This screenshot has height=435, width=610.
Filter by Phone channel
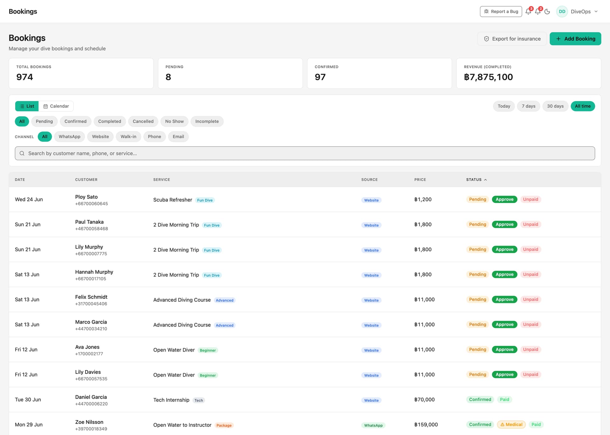point(154,137)
